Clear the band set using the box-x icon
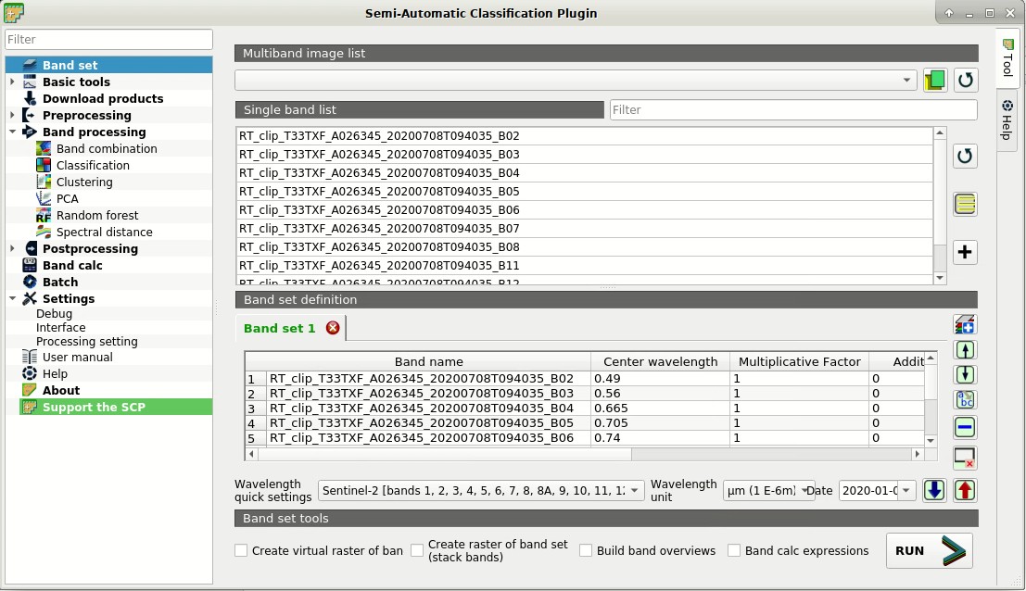The width and height of the screenshot is (1026, 591). (x=965, y=458)
